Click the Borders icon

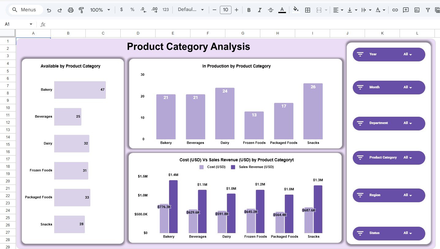pos(308,10)
